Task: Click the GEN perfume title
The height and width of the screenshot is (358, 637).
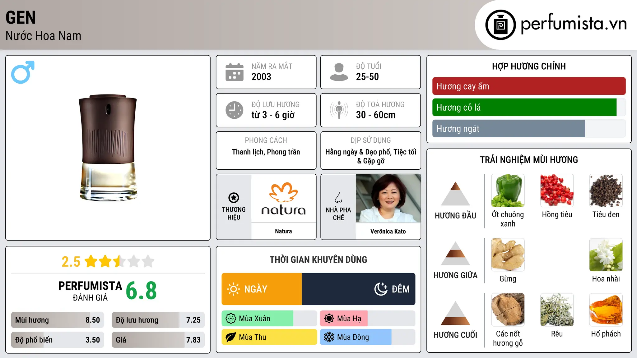Action: 21,17
